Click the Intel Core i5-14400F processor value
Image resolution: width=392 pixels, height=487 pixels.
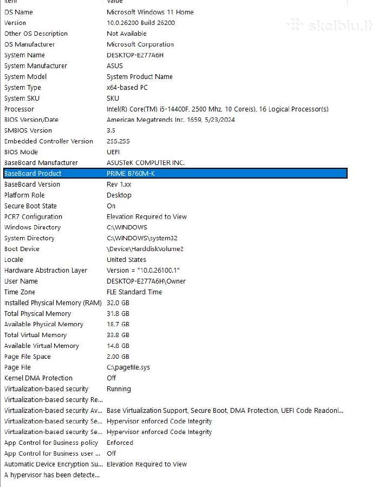[x=217, y=109]
